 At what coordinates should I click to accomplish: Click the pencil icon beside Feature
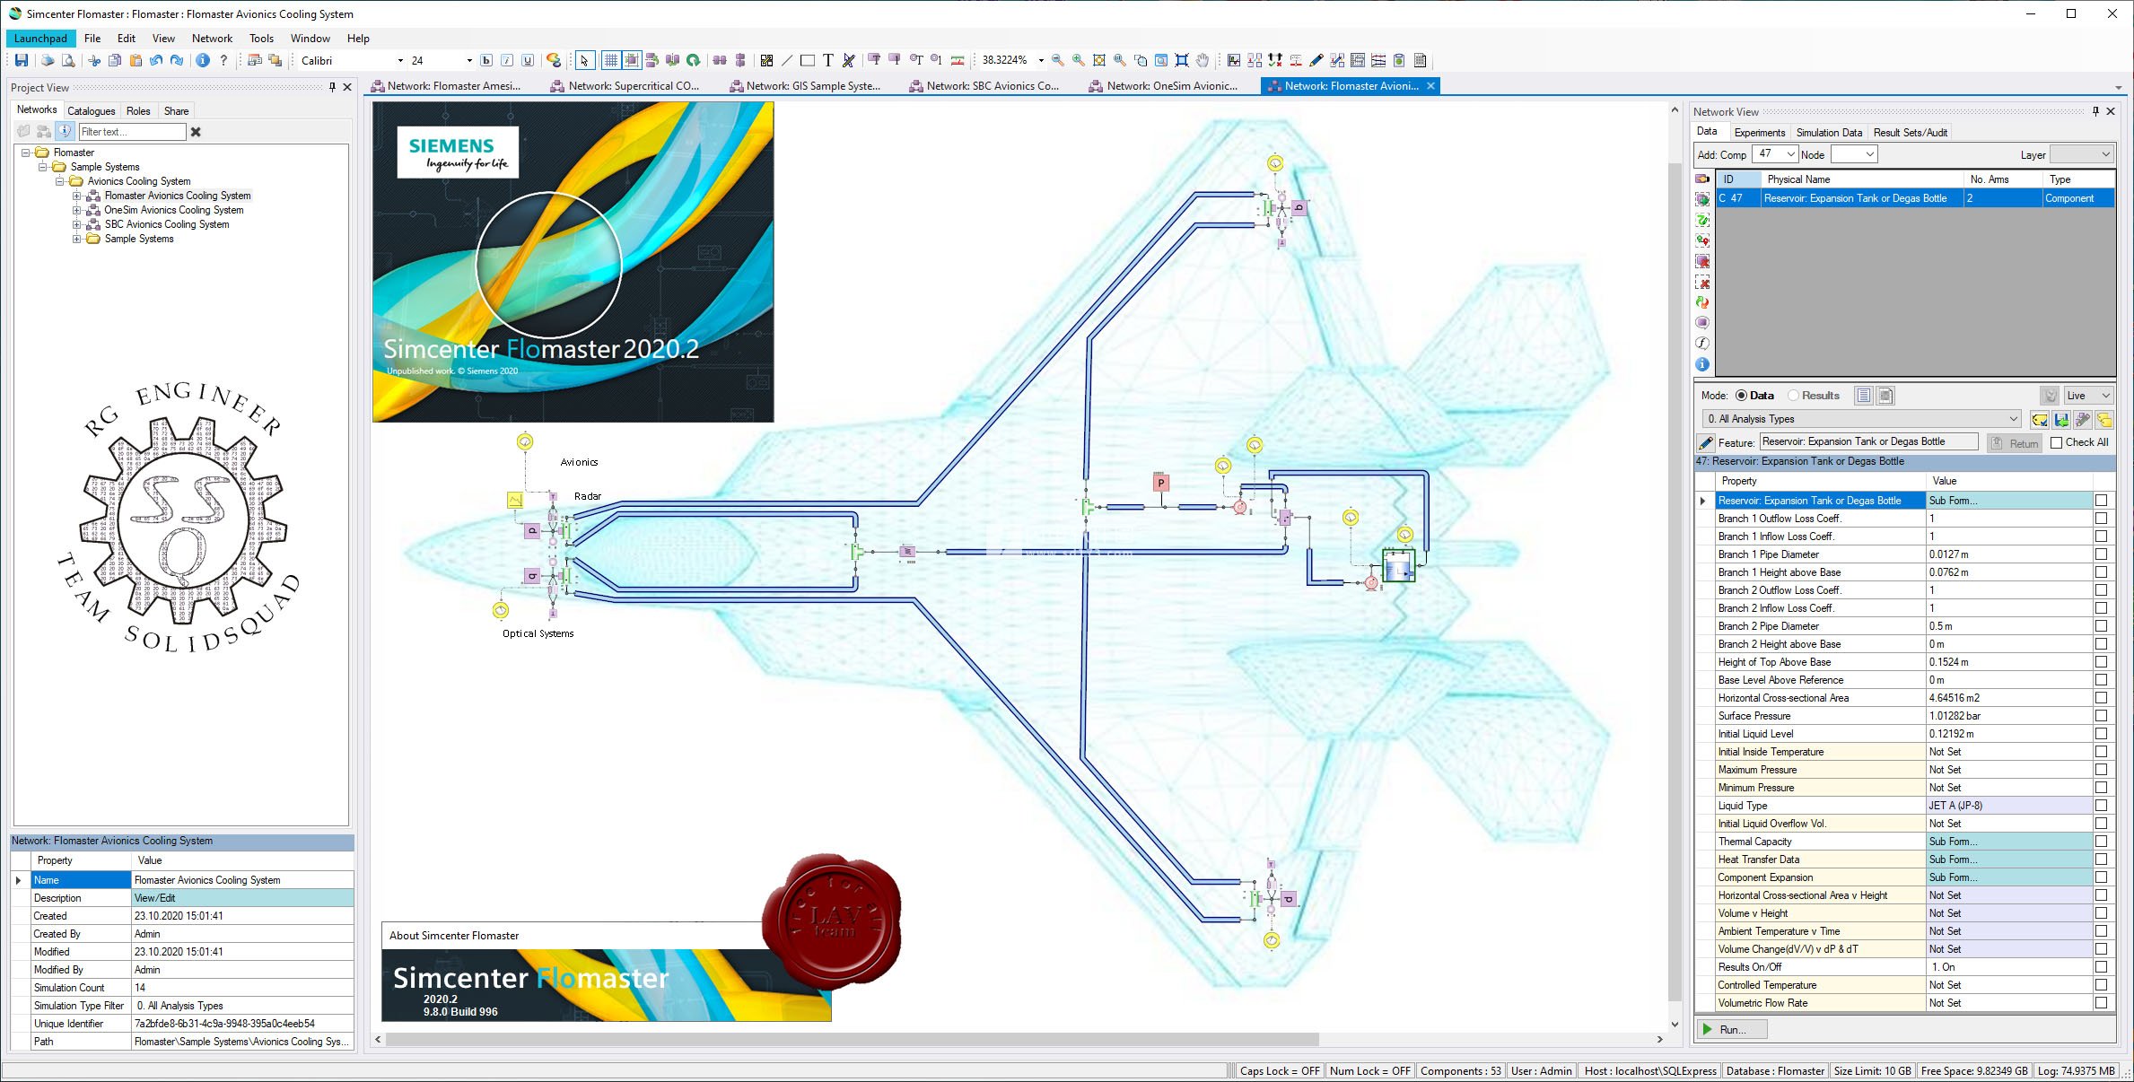[x=1705, y=442]
